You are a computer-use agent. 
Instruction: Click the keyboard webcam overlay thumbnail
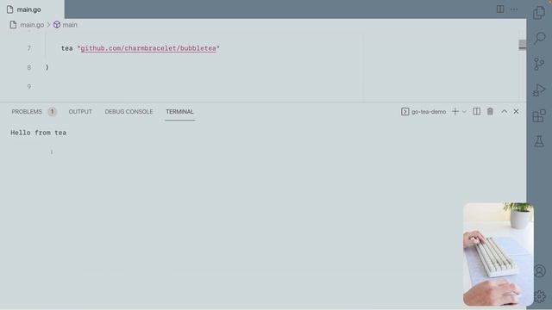point(499,254)
